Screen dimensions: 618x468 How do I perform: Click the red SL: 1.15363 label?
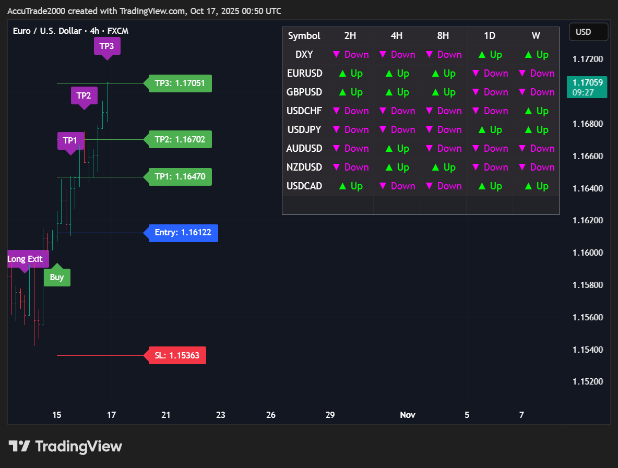[x=177, y=356]
